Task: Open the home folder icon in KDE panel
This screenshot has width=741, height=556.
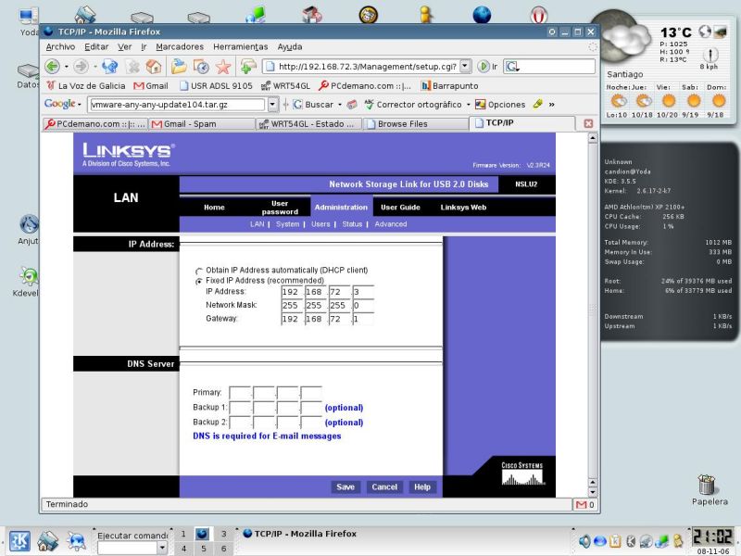Action: (x=47, y=541)
